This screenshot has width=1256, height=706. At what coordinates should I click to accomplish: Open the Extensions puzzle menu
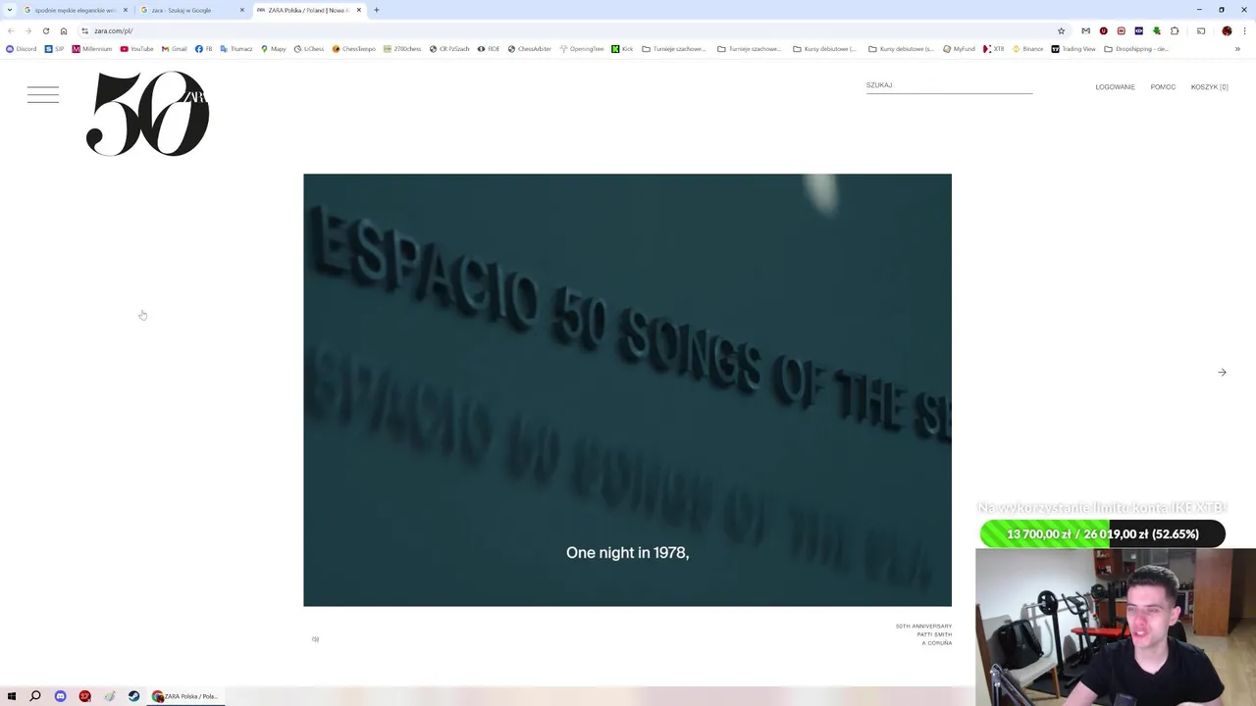click(x=1175, y=30)
